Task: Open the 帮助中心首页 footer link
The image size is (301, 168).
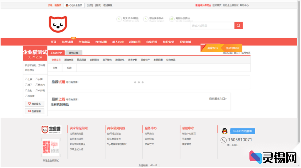Action: point(189,134)
